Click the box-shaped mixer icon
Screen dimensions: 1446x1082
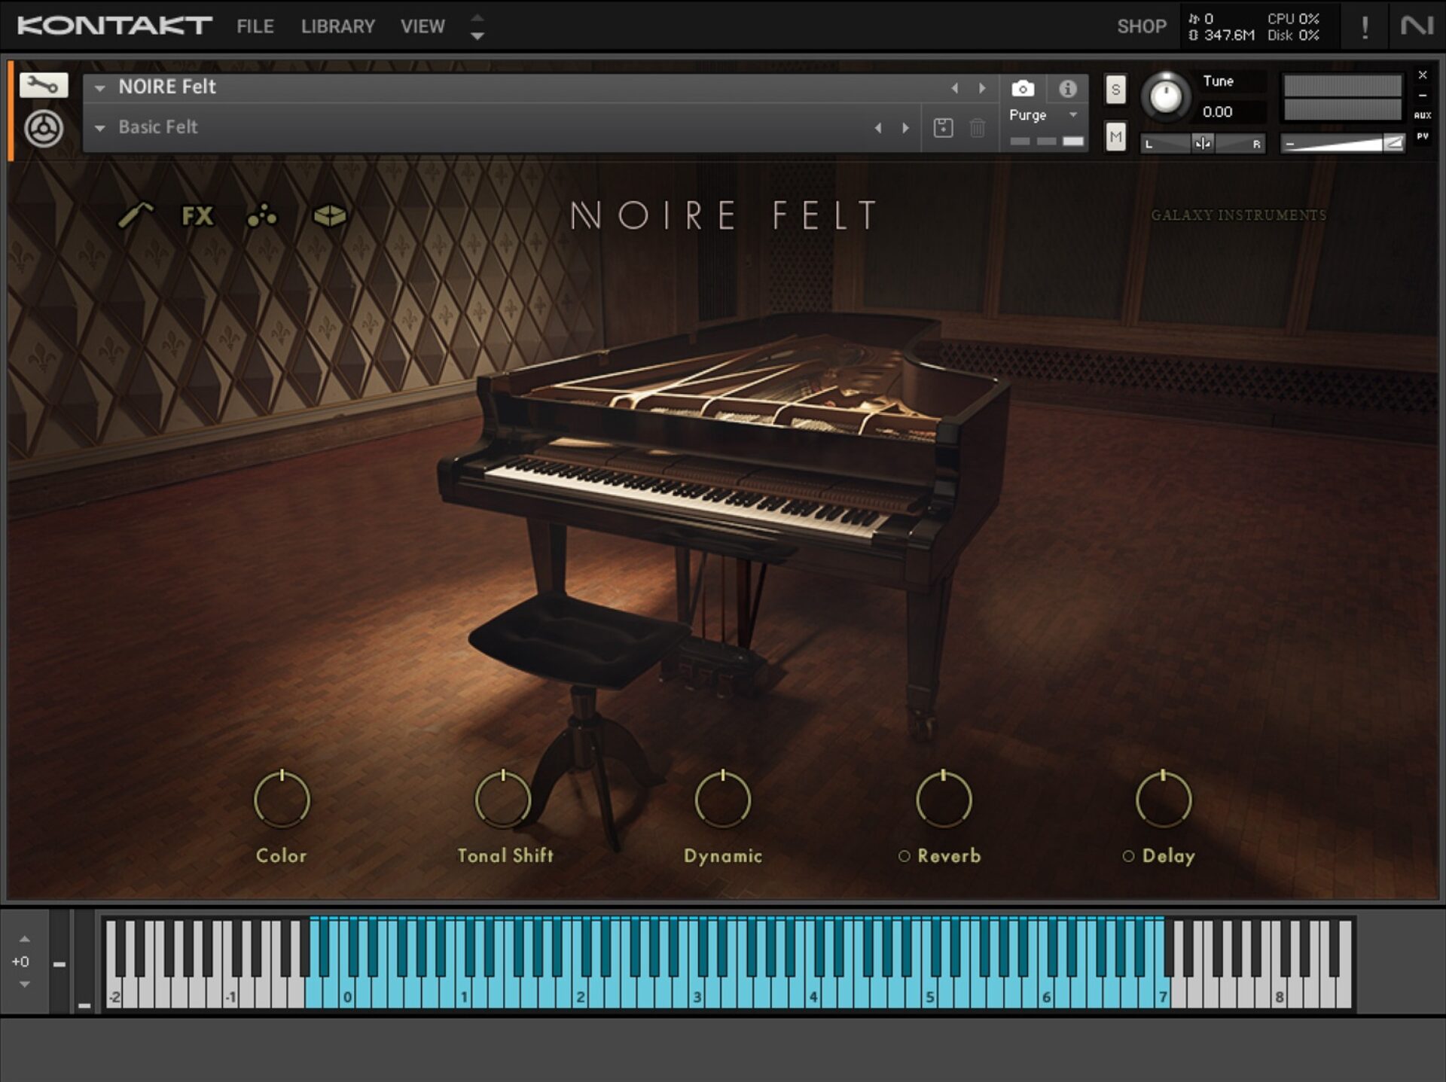click(328, 217)
